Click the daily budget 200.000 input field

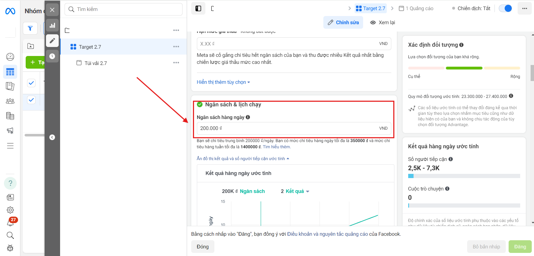coord(294,128)
